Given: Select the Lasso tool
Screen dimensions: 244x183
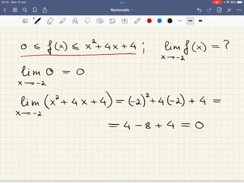Looking at the screenshot, I should point(87,21).
